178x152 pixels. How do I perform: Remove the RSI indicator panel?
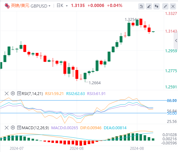click(x=7, y=93)
